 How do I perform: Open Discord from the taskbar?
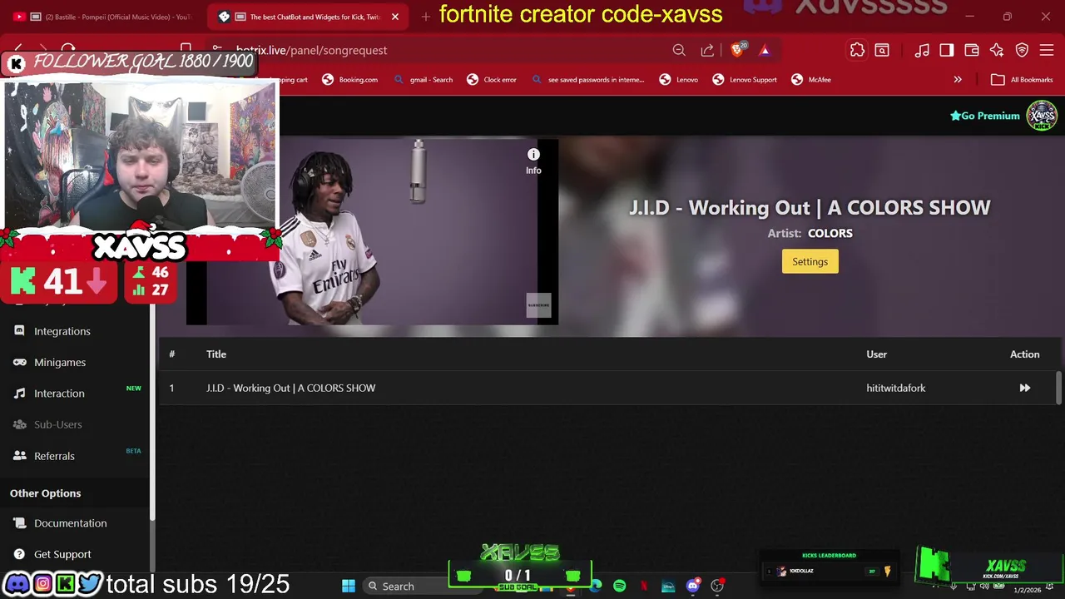(692, 586)
